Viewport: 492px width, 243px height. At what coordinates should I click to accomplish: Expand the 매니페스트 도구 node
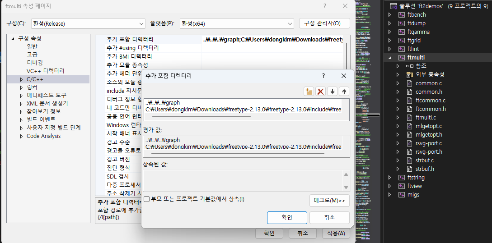(21, 96)
